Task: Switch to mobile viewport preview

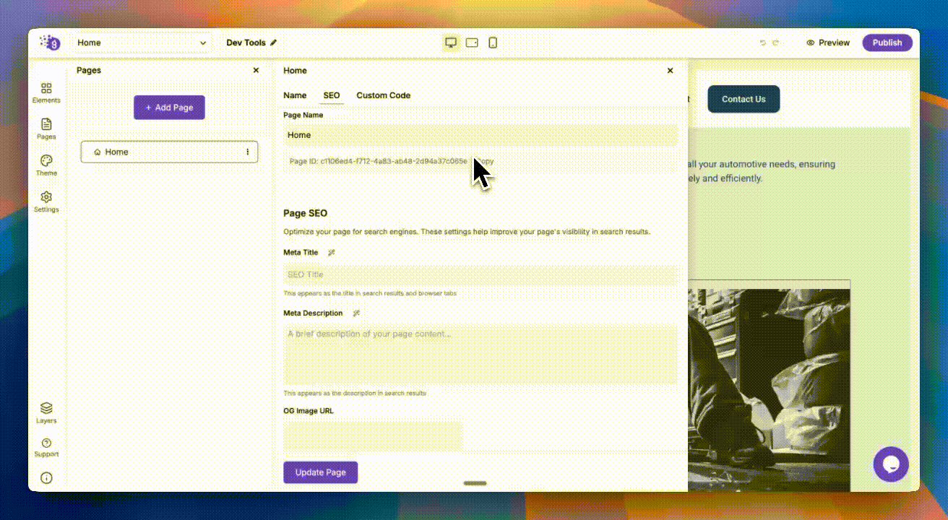Action: point(493,43)
